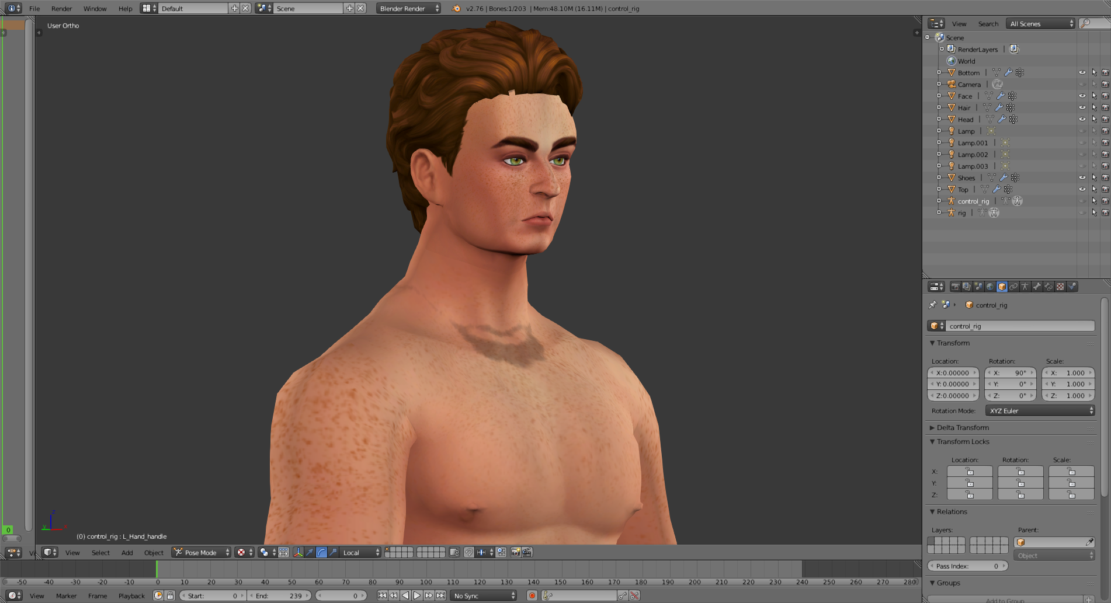Click the play animation button in timeline

[x=417, y=595]
